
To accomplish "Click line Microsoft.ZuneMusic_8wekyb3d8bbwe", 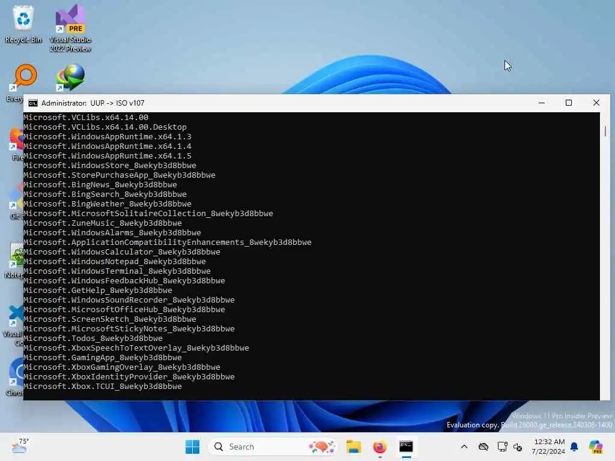I will tap(103, 223).
